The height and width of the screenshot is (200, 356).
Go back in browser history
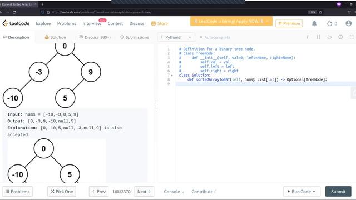[1, 12]
